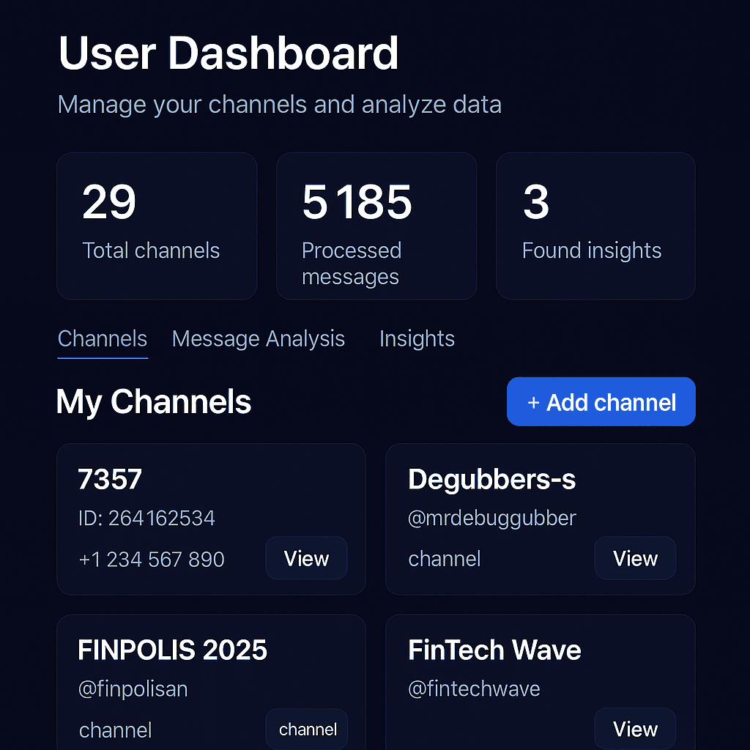Open the Message Analysis tab
This screenshot has height=750, width=750.
pos(258,339)
